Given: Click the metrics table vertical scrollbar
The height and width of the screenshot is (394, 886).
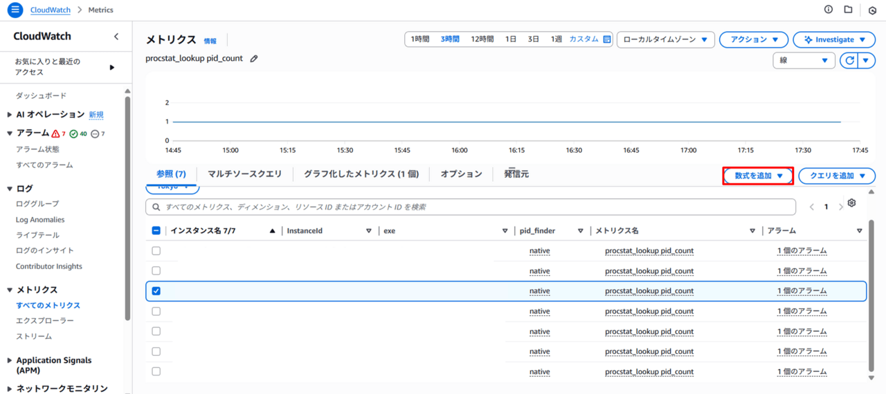Looking at the screenshot, I should pyautogui.click(x=871, y=297).
